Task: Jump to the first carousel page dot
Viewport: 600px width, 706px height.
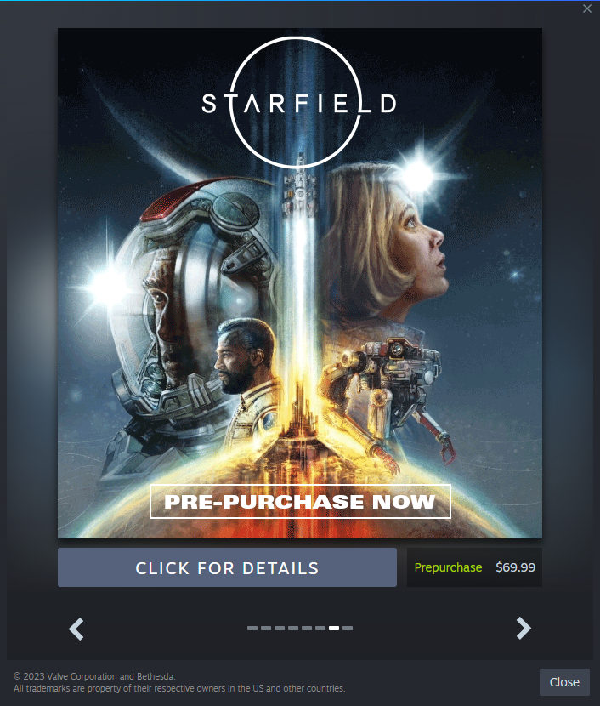Action: tap(252, 628)
